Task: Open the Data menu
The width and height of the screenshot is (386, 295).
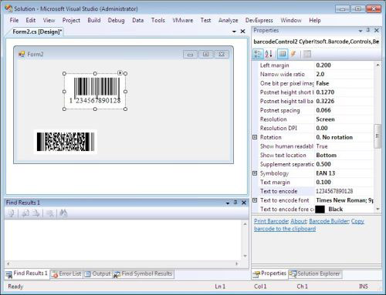Action: (x=138, y=20)
